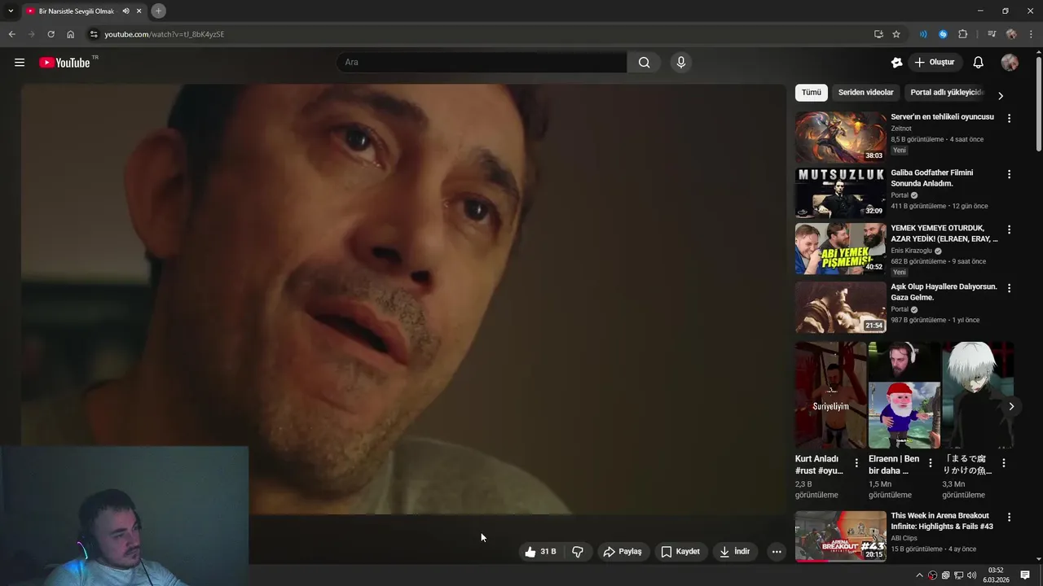Open options for YEMEK YEMEYE OTURDUK video
The image size is (1043, 586).
pyautogui.click(x=1009, y=230)
